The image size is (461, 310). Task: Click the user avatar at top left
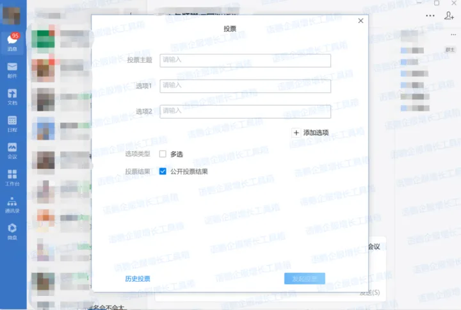point(12,12)
